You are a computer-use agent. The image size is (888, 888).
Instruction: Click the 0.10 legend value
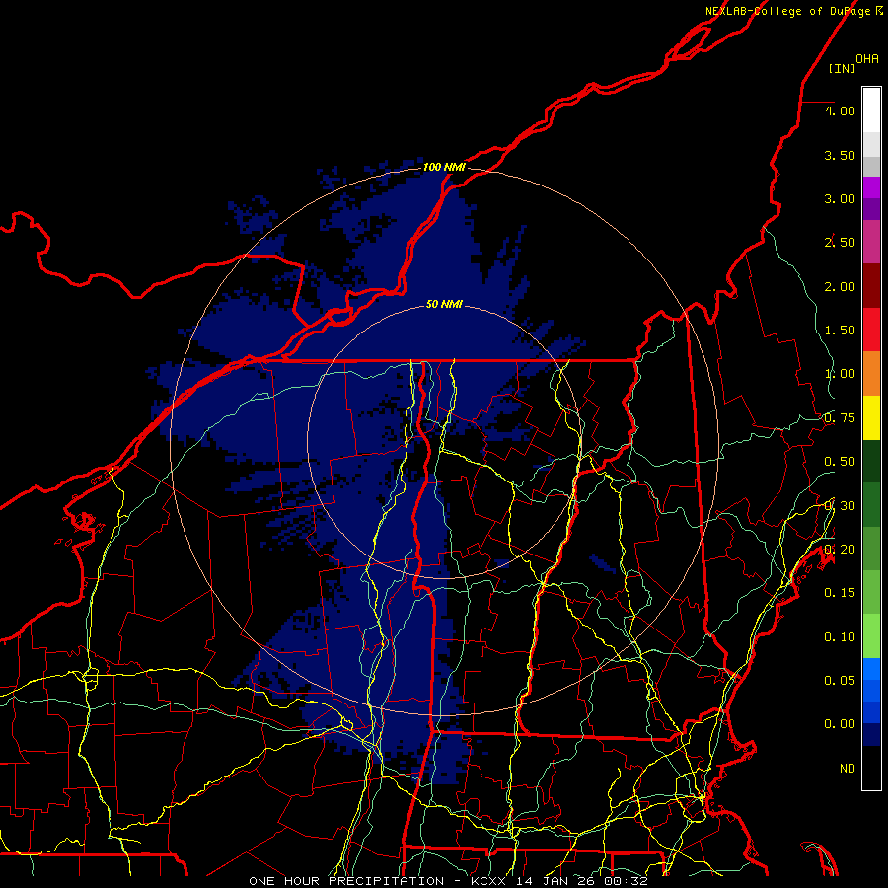pos(840,637)
